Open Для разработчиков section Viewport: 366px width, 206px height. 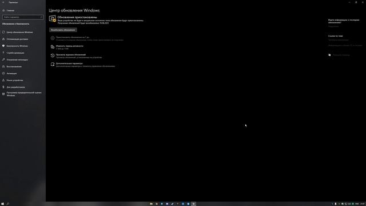point(14,87)
